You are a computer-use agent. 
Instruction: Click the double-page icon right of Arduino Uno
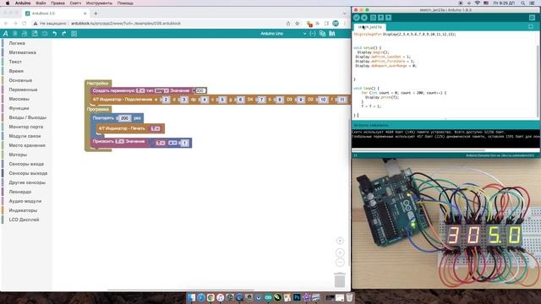[322, 34]
